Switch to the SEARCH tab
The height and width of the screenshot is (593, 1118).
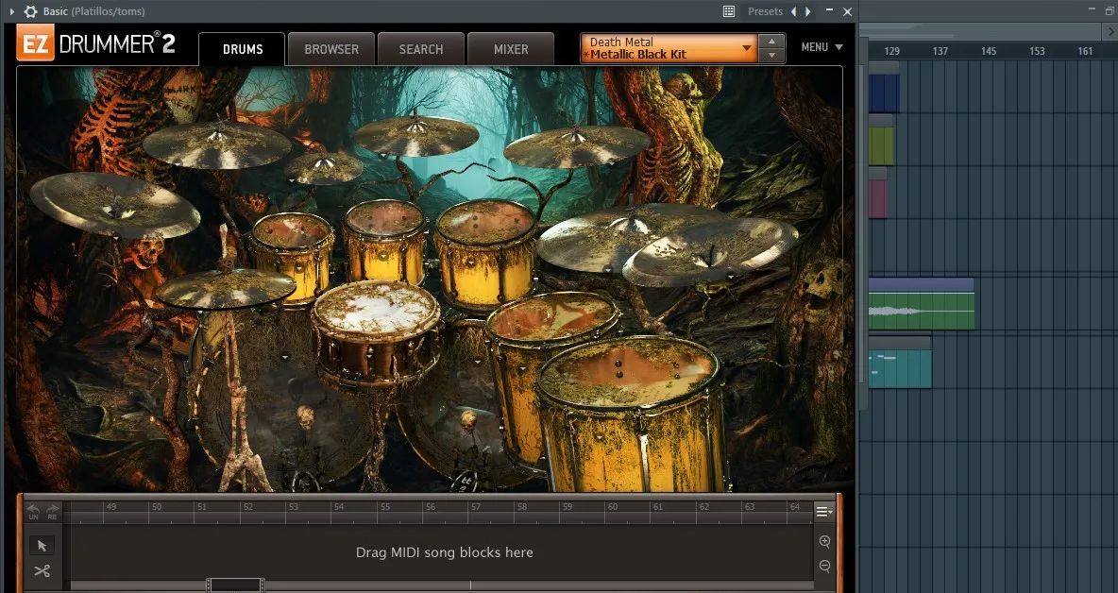click(421, 49)
